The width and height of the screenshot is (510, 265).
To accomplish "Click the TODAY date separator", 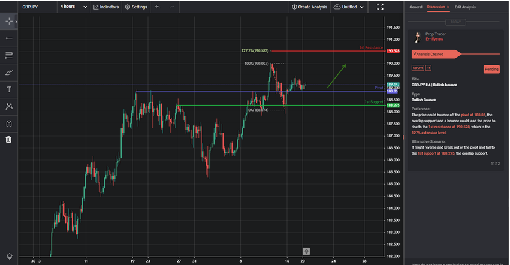I will pos(455,22).
